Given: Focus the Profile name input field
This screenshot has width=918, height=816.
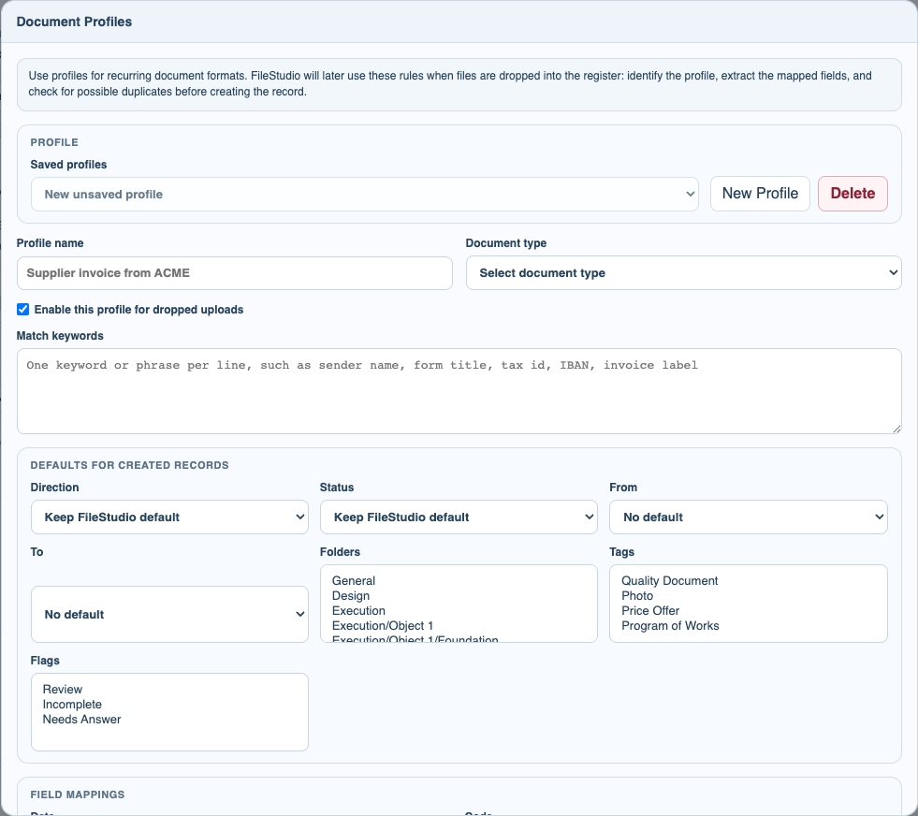Looking at the screenshot, I should [x=234, y=273].
